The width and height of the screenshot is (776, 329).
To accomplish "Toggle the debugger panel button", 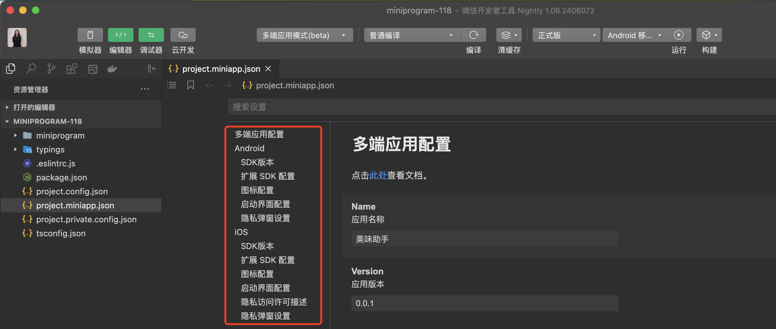I will click(x=151, y=35).
